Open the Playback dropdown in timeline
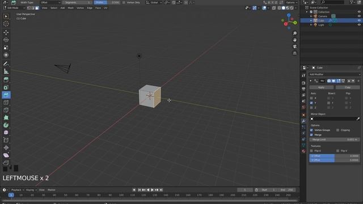363x204 pixels. point(18,190)
